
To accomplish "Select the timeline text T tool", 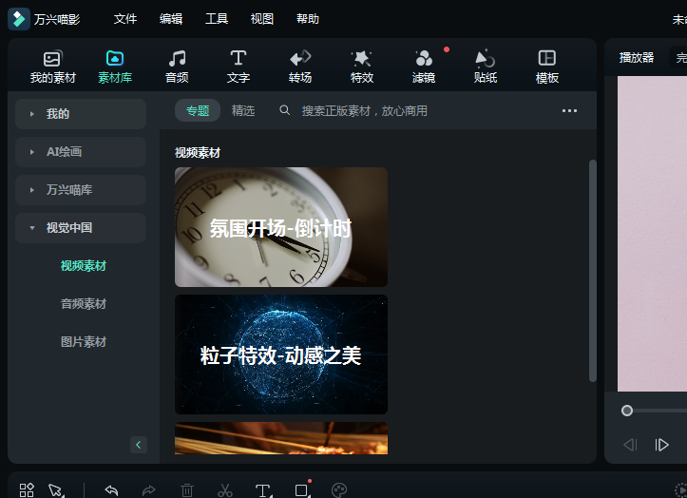I will [x=262, y=490].
